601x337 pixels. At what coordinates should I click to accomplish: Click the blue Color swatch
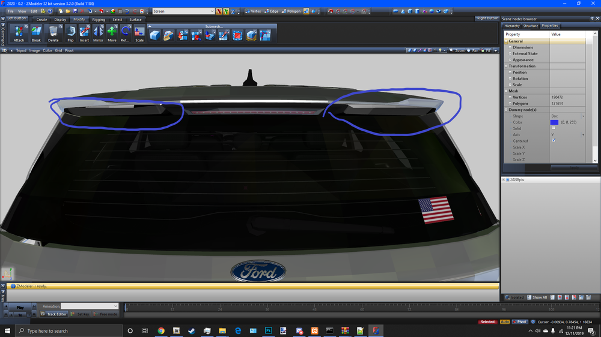tap(554, 122)
